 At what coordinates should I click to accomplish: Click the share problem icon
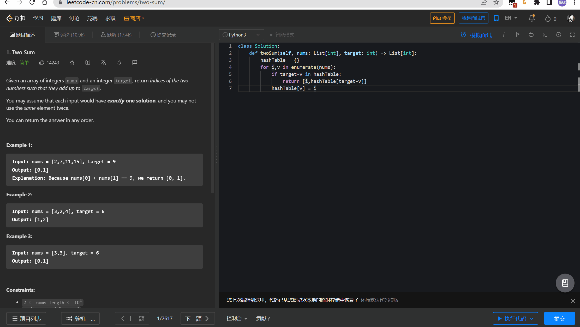coord(88,63)
